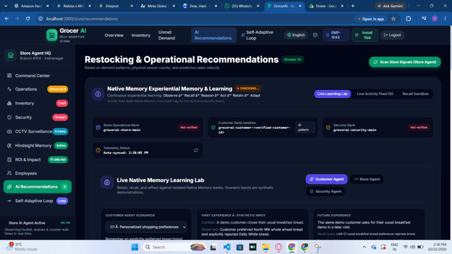Click Scan Store Signals (Store Agent) button

[405, 62]
